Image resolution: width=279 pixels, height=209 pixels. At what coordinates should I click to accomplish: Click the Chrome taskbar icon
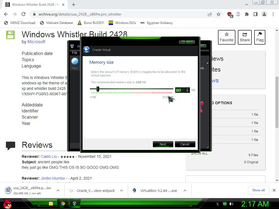click(63, 204)
